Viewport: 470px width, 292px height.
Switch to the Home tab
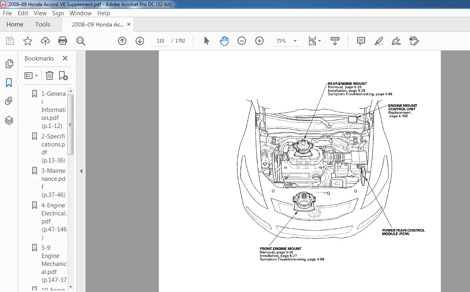click(15, 24)
